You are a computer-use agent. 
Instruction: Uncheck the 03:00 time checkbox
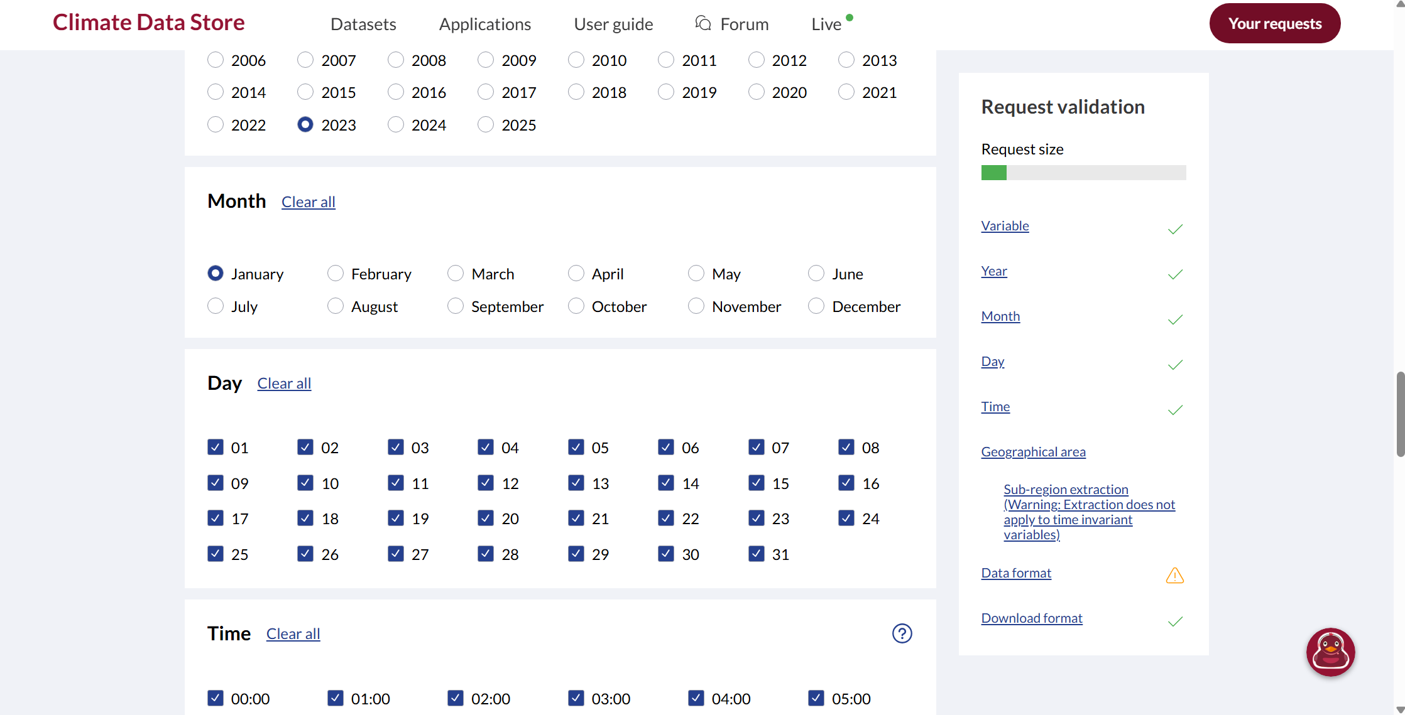click(576, 698)
